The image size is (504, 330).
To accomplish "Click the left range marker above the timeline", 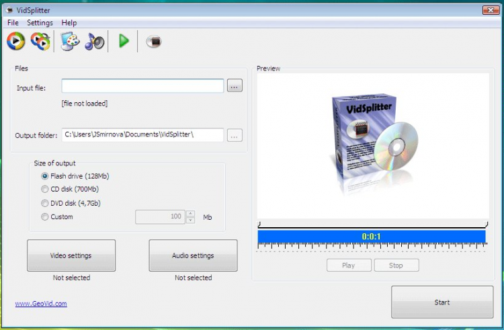I will pos(259,224).
